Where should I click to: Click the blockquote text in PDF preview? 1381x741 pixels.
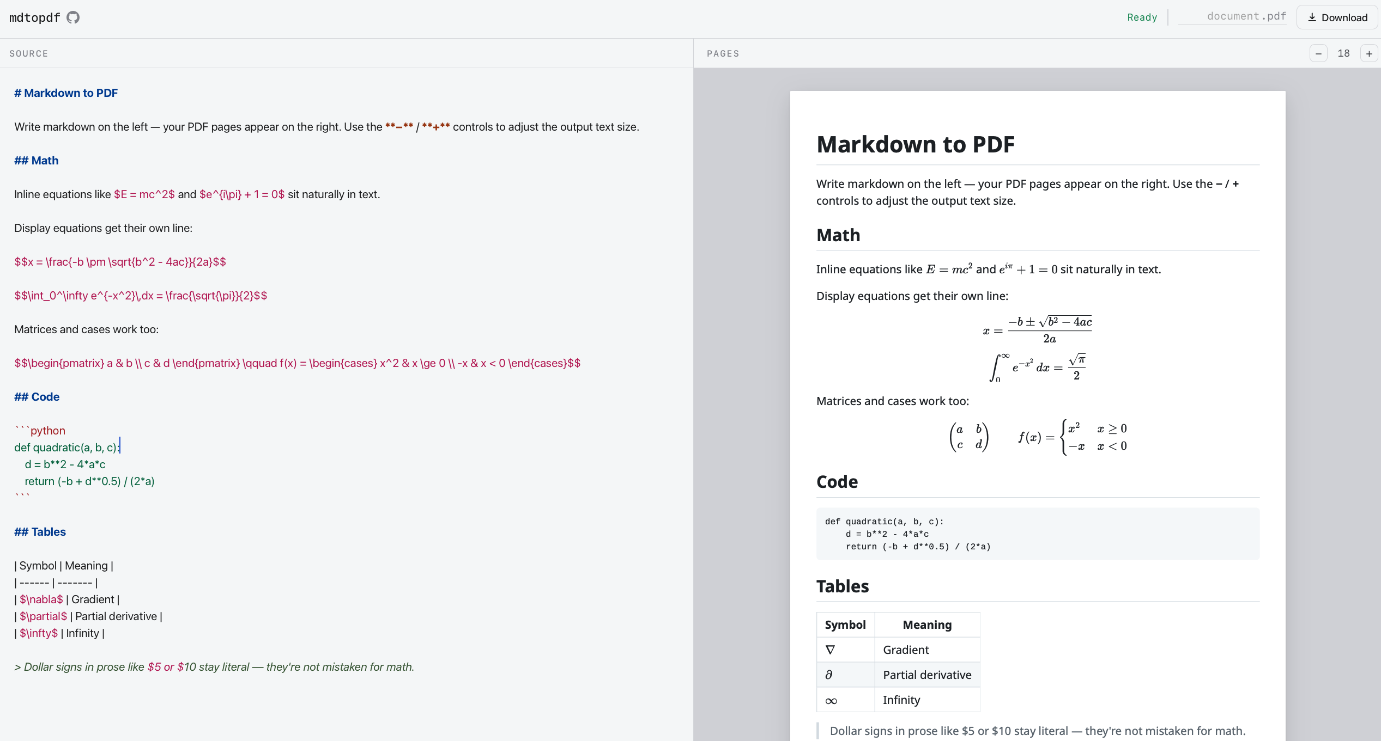pyautogui.click(x=1038, y=731)
